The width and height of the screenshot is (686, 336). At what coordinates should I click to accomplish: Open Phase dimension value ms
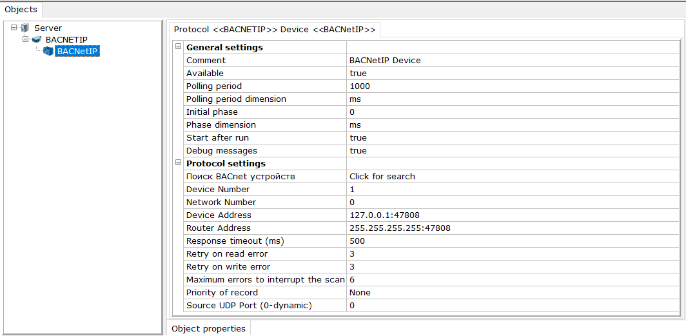click(513, 125)
